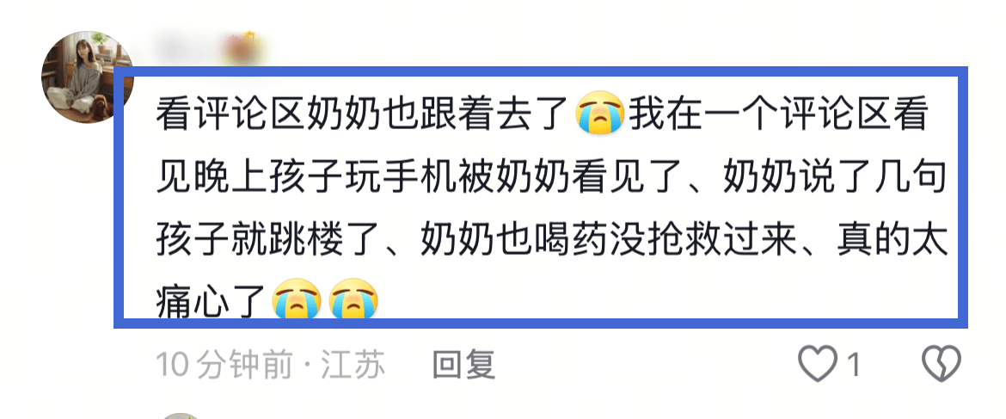The height and width of the screenshot is (419, 1006).
Task: Click the last crying emoji in comment
Action: click(x=353, y=299)
